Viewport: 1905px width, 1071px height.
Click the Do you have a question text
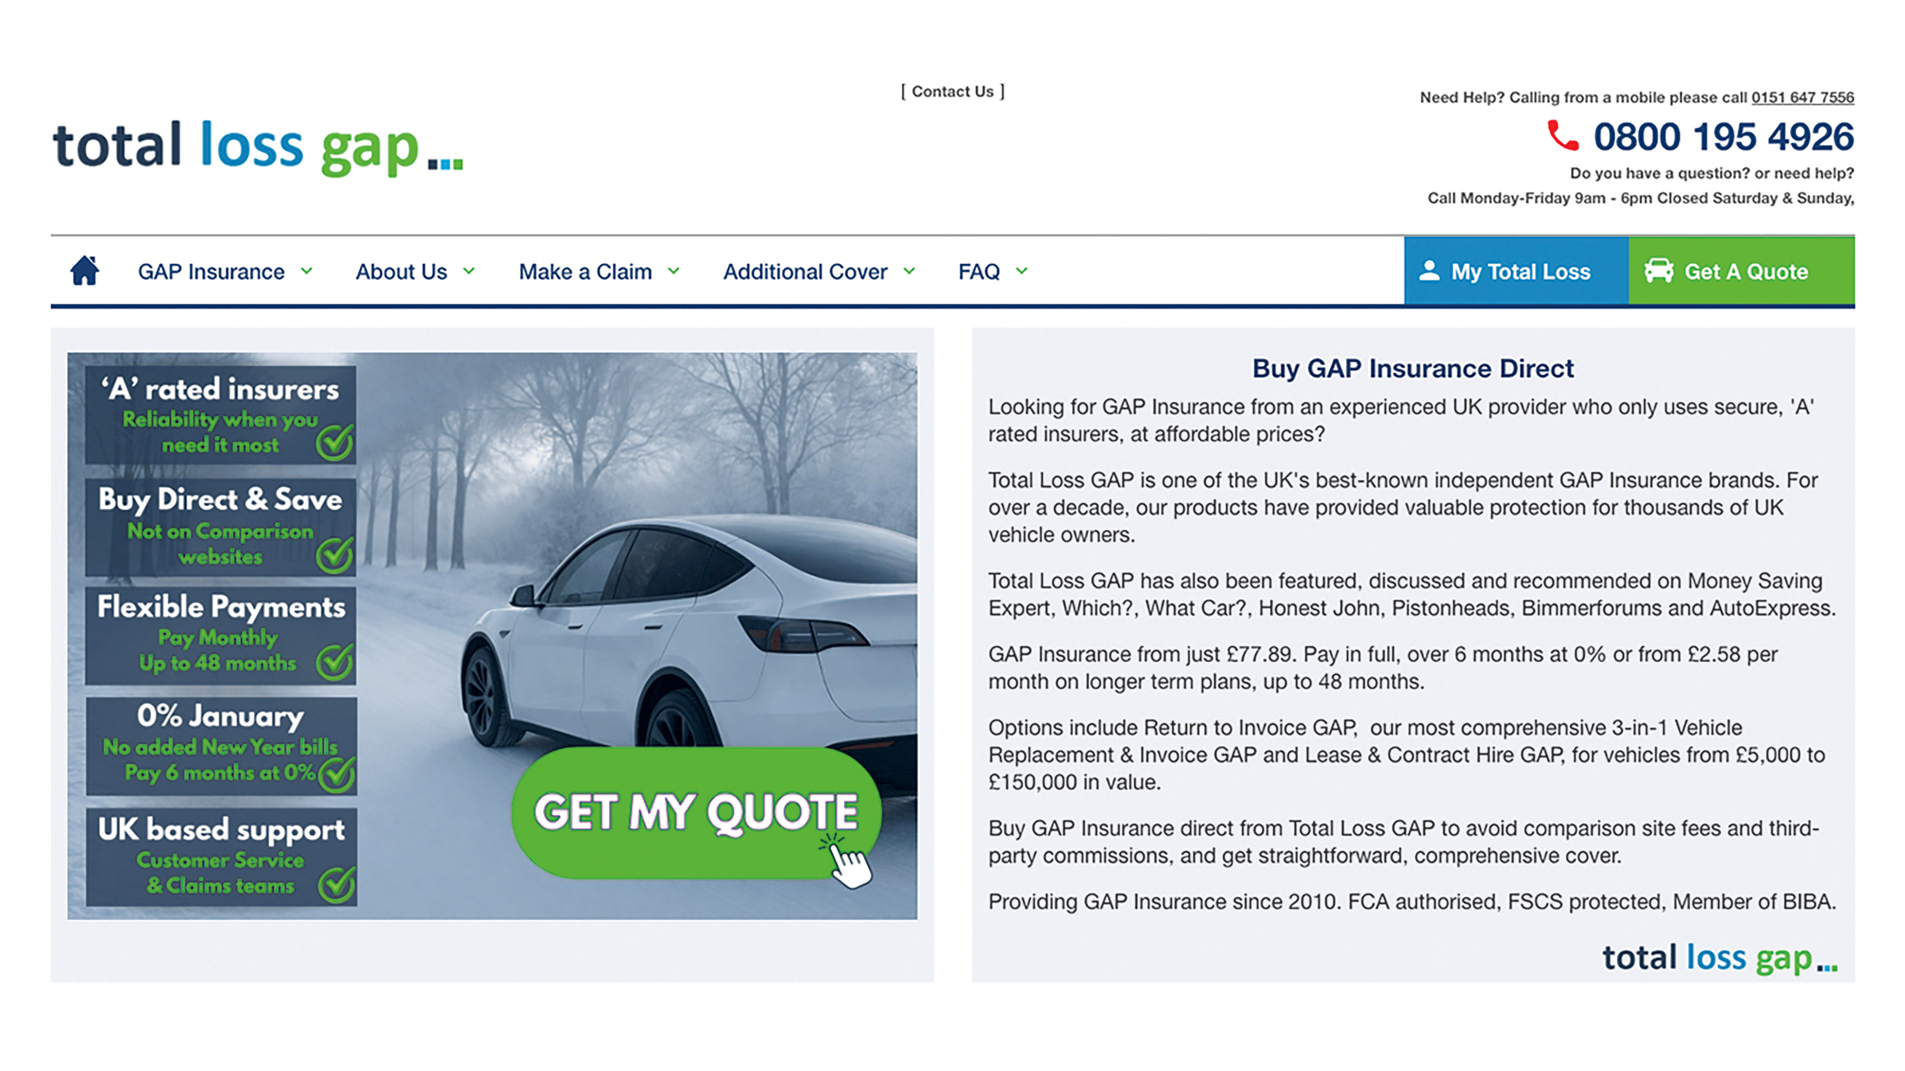(1712, 173)
